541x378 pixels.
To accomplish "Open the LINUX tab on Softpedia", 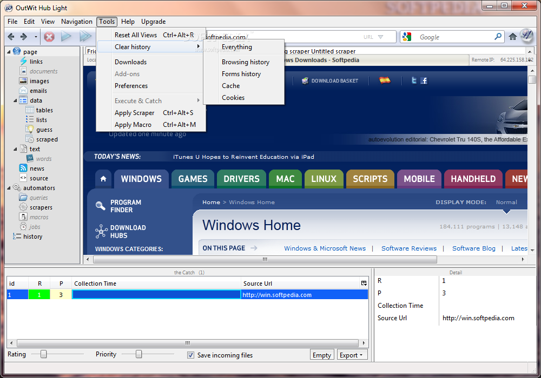I will pos(324,179).
